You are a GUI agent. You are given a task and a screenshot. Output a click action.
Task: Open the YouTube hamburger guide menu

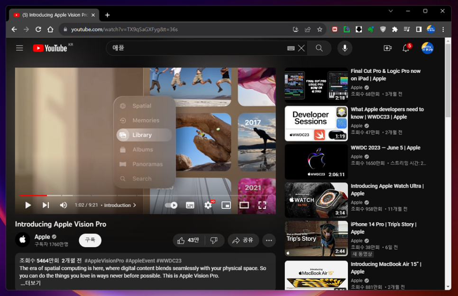click(x=19, y=48)
